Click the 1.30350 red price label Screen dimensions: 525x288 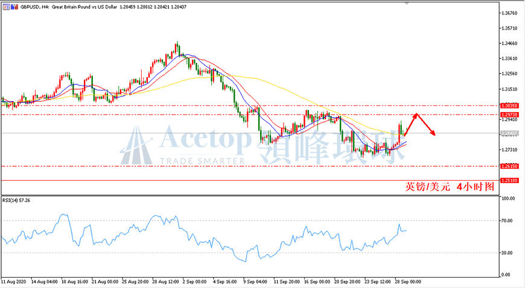tap(509, 105)
